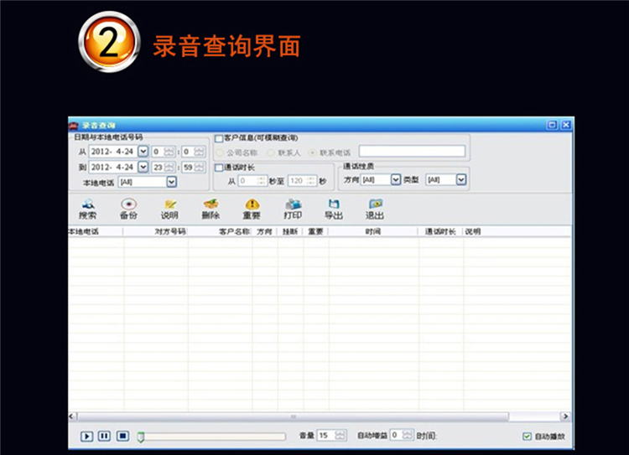Image resolution: width=629 pixels, height=455 pixels.
Task: Toggle the 自动播放 checkbox
Action: 528,437
